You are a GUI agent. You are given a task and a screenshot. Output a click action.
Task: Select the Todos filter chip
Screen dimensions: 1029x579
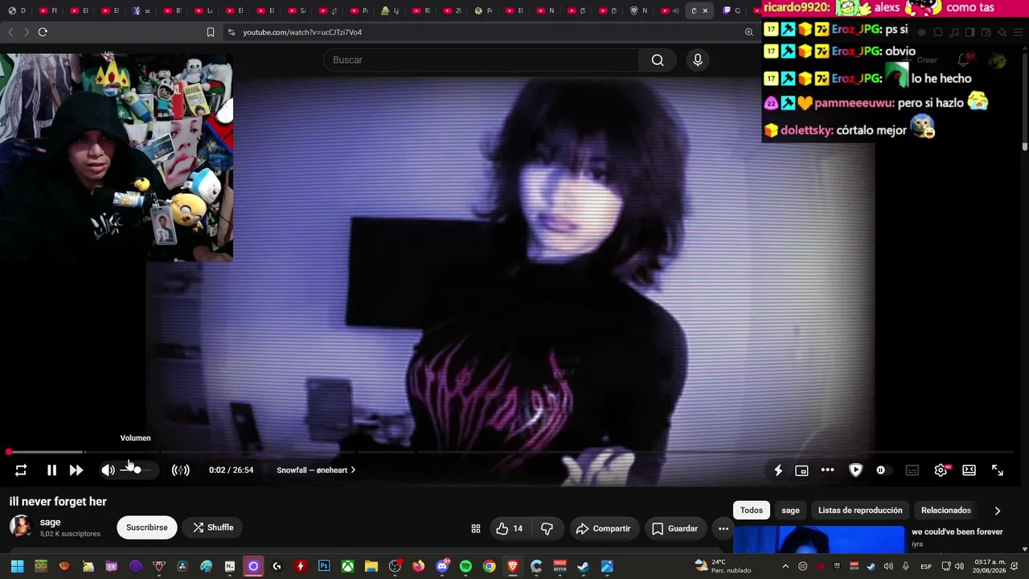[x=752, y=511]
